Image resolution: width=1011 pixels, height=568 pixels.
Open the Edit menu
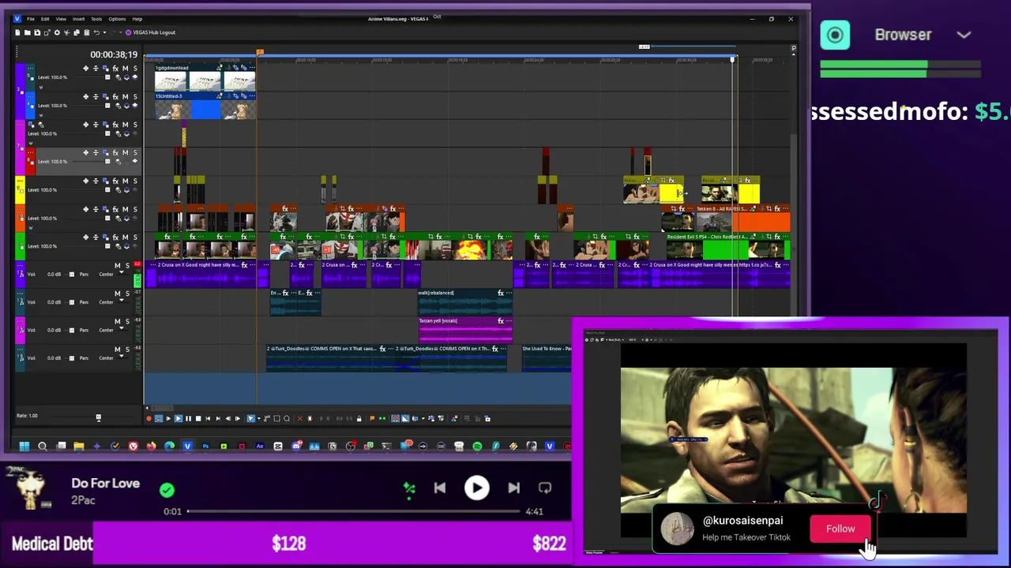[45, 19]
